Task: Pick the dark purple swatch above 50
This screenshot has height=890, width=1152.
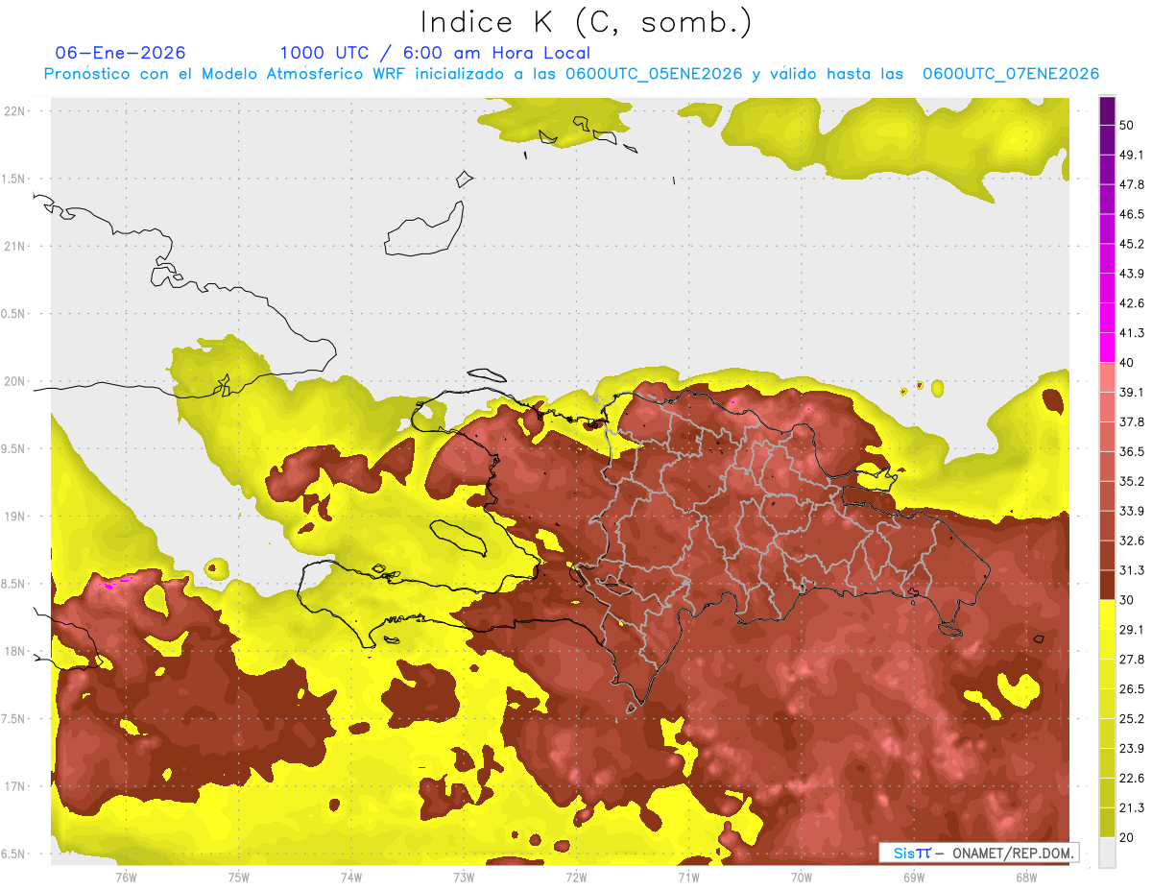Action: (x=1107, y=110)
